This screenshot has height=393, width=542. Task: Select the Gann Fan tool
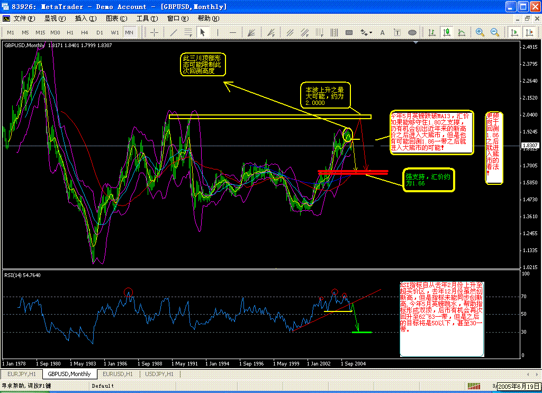click(x=251, y=32)
